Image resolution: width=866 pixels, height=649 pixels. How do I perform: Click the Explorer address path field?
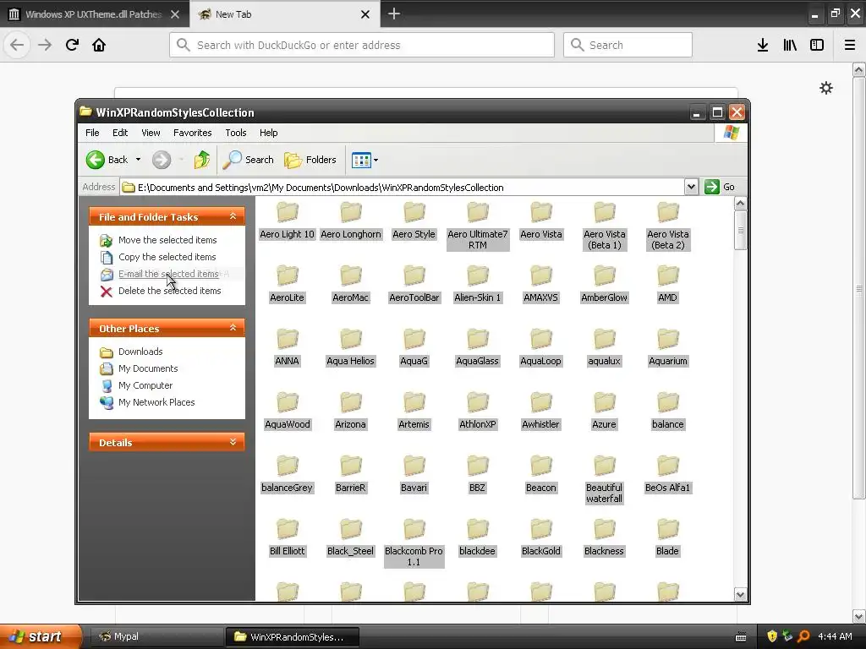pyautogui.click(x=402, y=187)
